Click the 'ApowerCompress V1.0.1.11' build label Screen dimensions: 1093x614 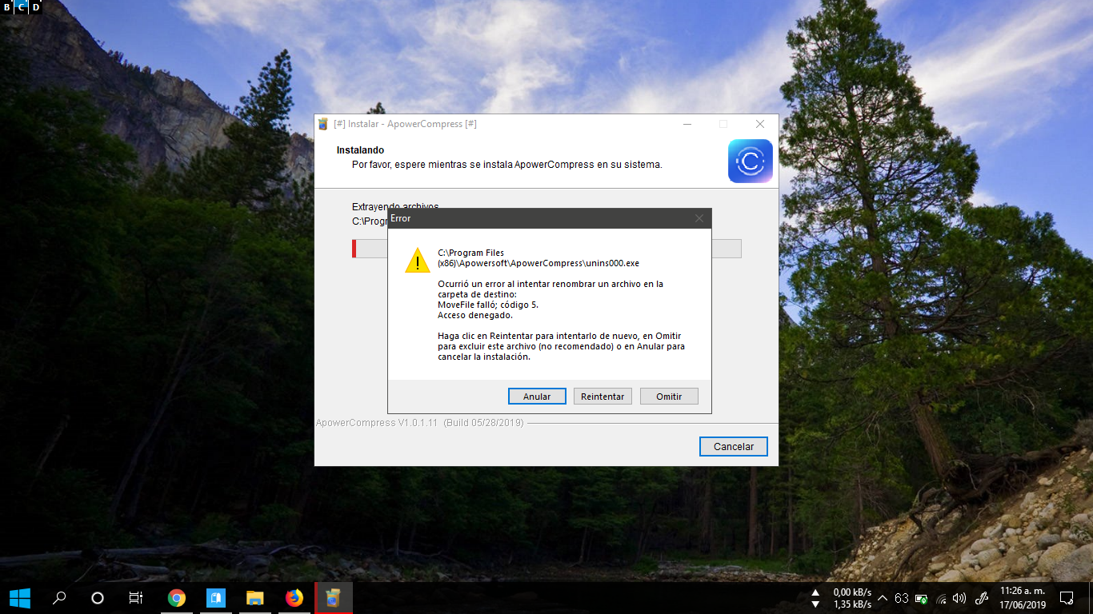tap(420, 422)
